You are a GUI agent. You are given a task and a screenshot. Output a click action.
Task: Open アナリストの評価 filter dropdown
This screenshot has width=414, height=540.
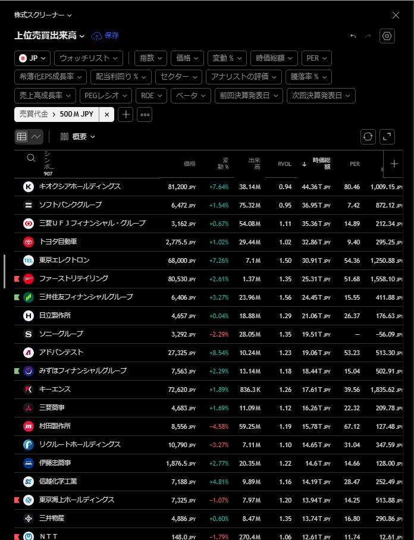(244, 77)
